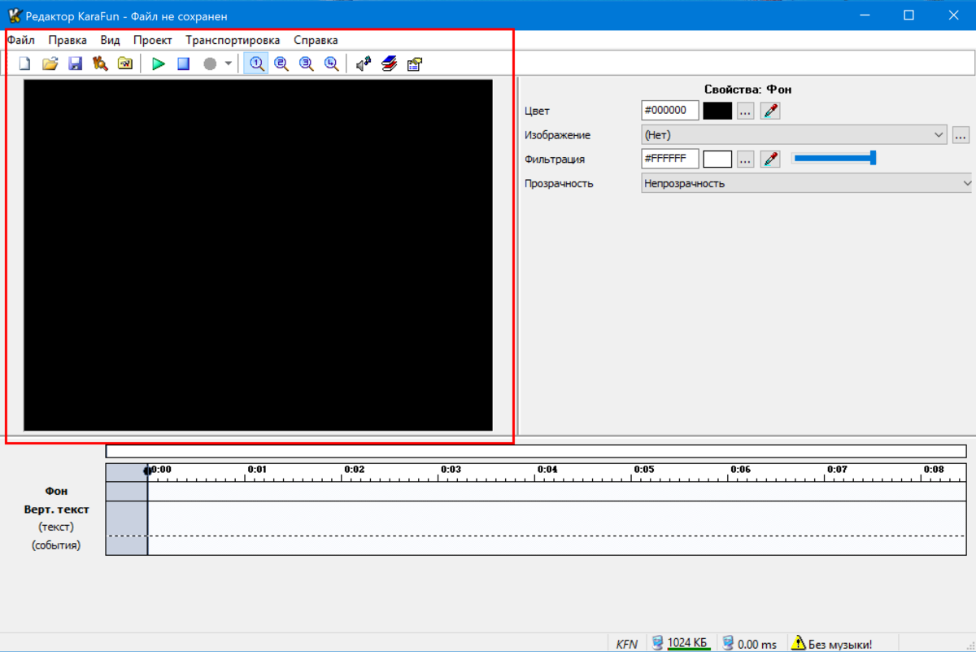976x652 pixels.
Task: Click the KFN status bar entry
Action: (x=627, y=644)
